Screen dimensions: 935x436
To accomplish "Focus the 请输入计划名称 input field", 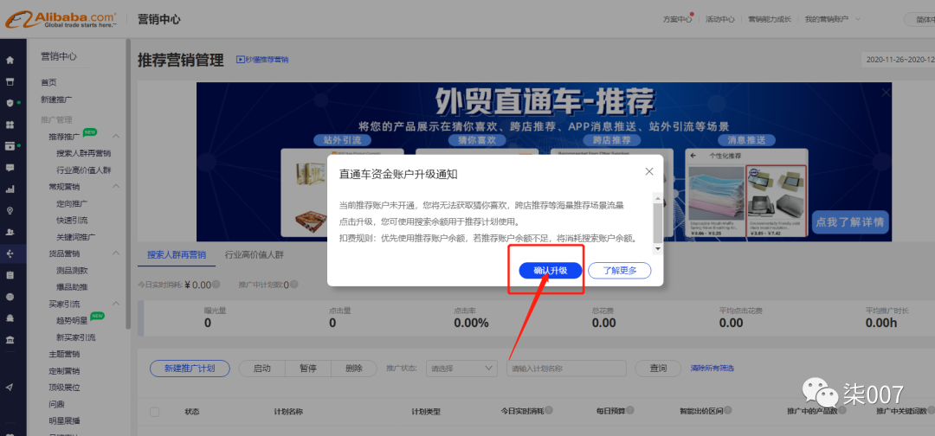I will (566, 369).
